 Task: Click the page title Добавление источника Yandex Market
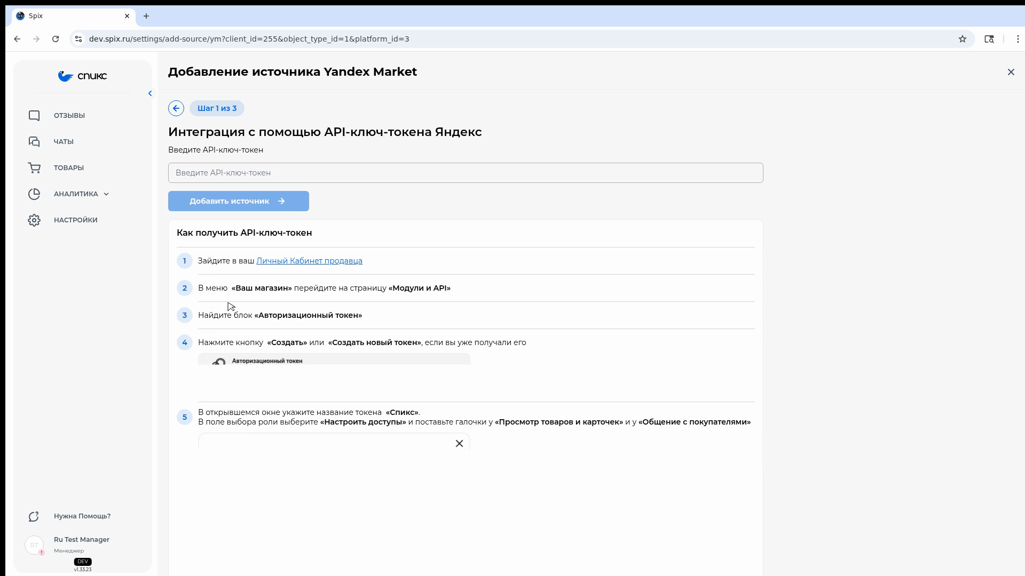tap(293, 72)
